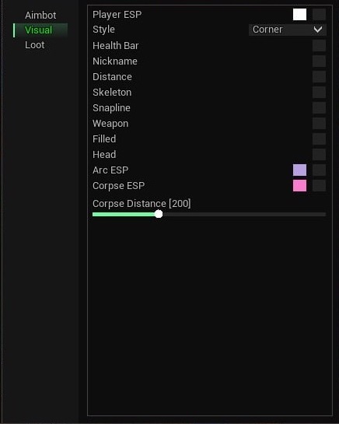This screenshot has height=424, width=339.
Task: Tick the Nickname checkbox
Action: tap(319, 61)
